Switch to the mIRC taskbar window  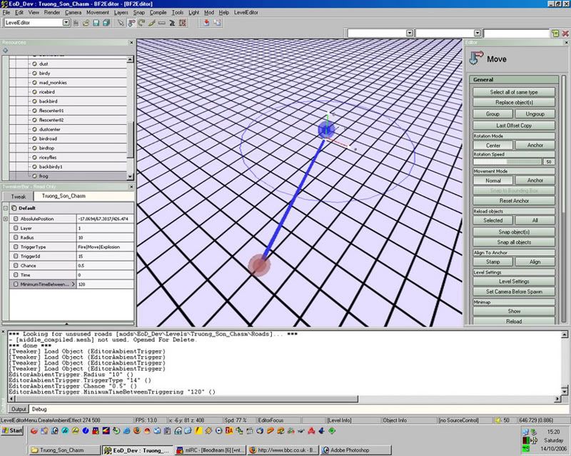(x=210, y=450)
